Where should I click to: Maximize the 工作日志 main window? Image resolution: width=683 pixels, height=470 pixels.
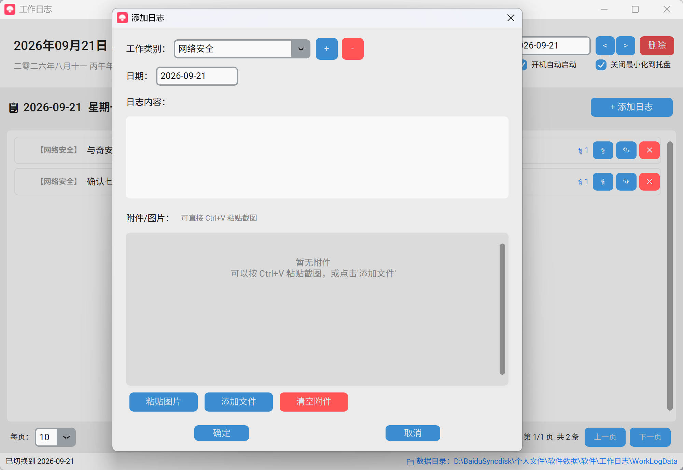[635, 9]
